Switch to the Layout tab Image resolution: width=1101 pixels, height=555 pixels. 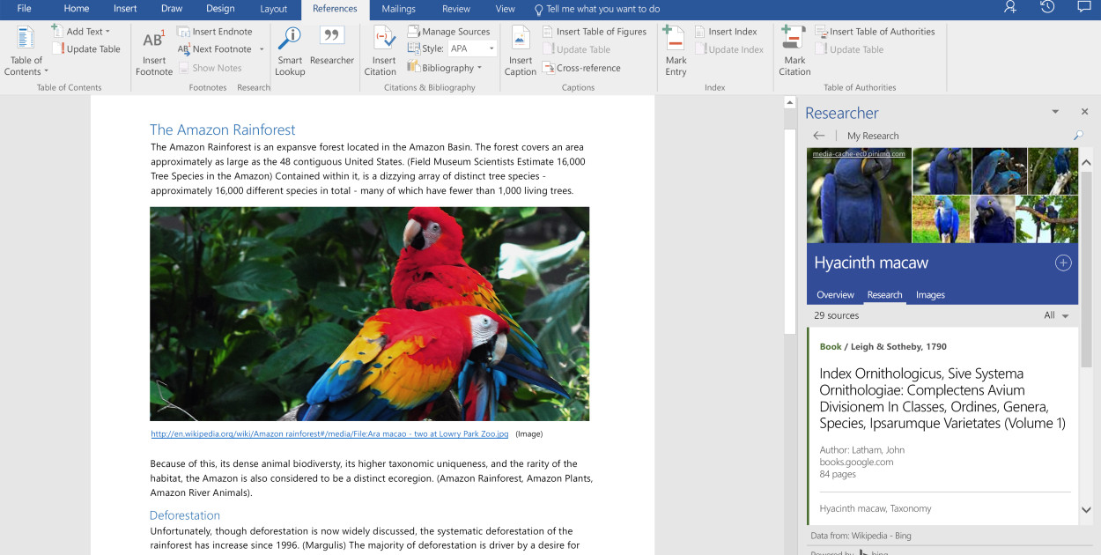[x=274, y=9]
